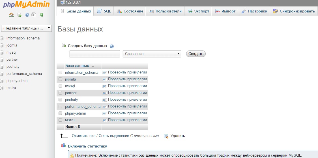Viewport: 318px width, 158px height.
Task: Check the pechaty database checkbox
Action: [x=60, y=100]
